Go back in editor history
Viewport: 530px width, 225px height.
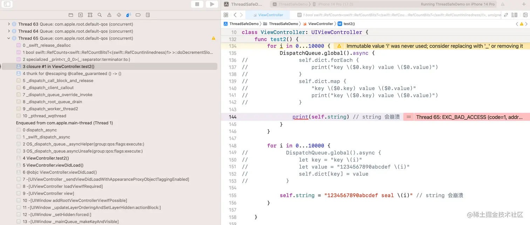point(235,15)
